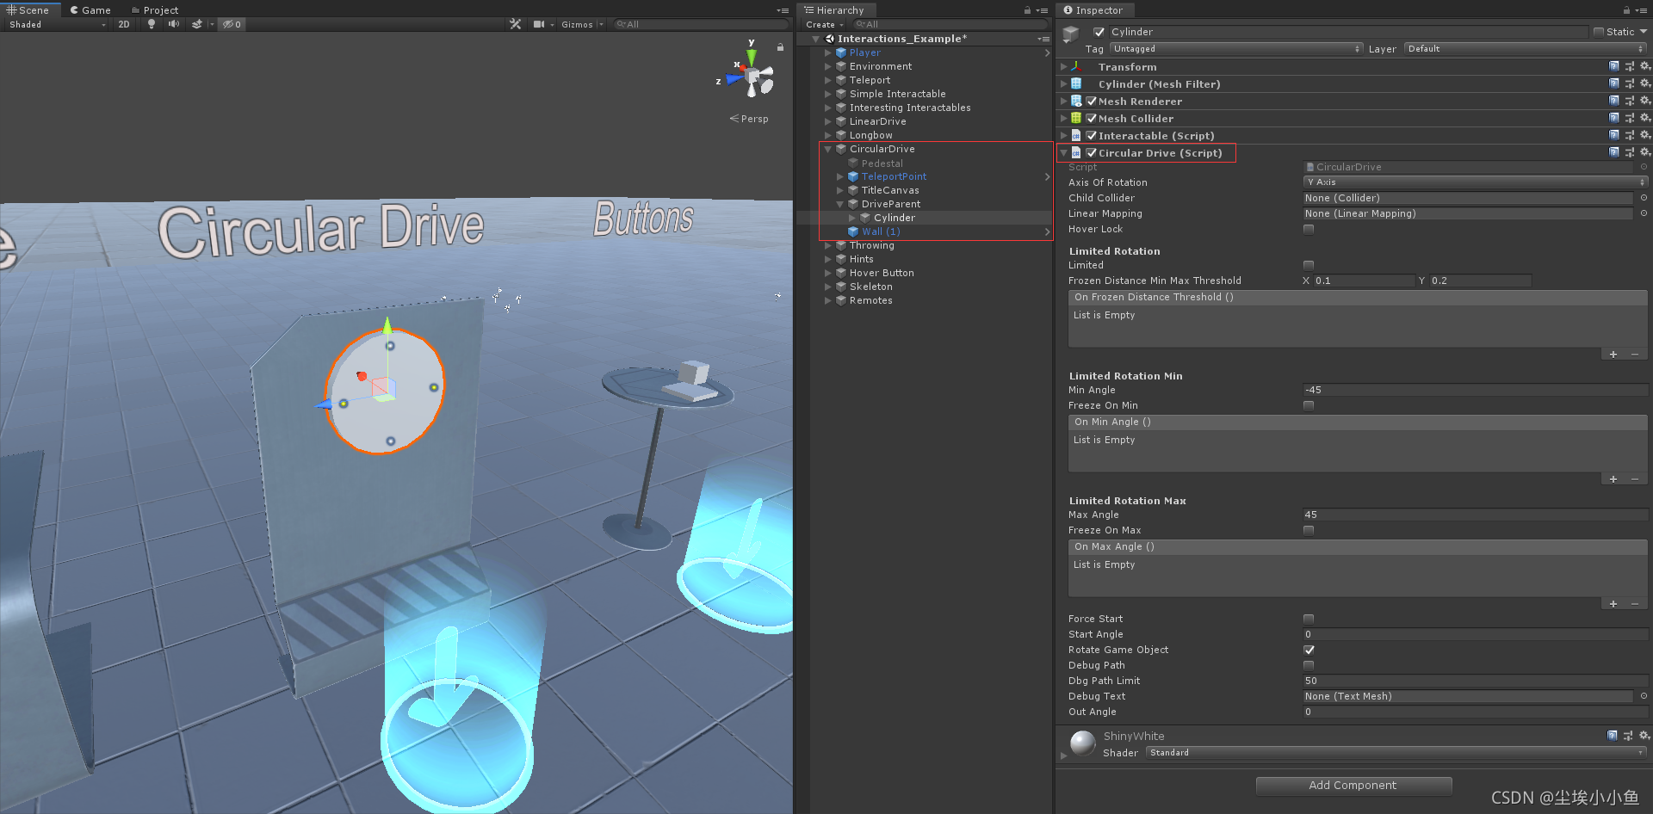Open the Shaded draw mode dropdown

click(x=57, y=24)
